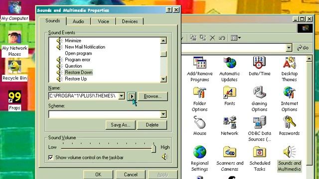This screenshot has height=179, width=319.
Task: Open the Scanners and Cameras icon
Action: point(229,152)
